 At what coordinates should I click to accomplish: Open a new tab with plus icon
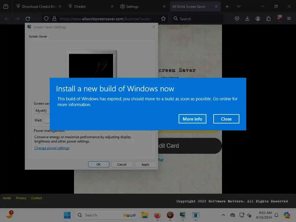tap(227, 7)
